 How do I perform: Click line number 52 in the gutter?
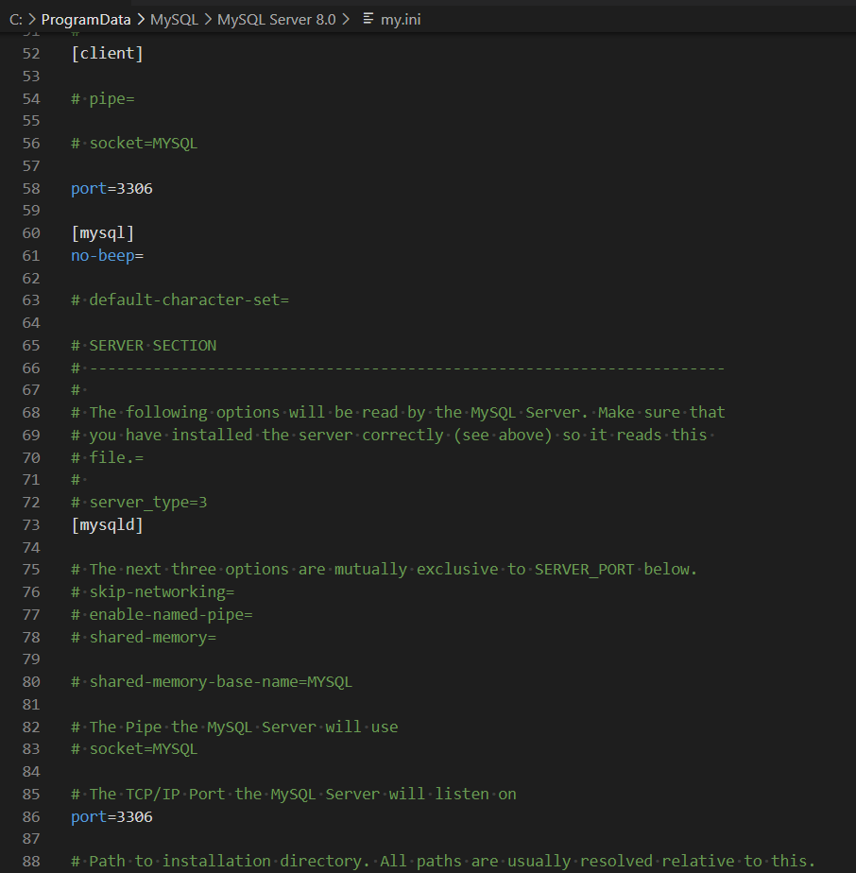(x=31, y=53)
